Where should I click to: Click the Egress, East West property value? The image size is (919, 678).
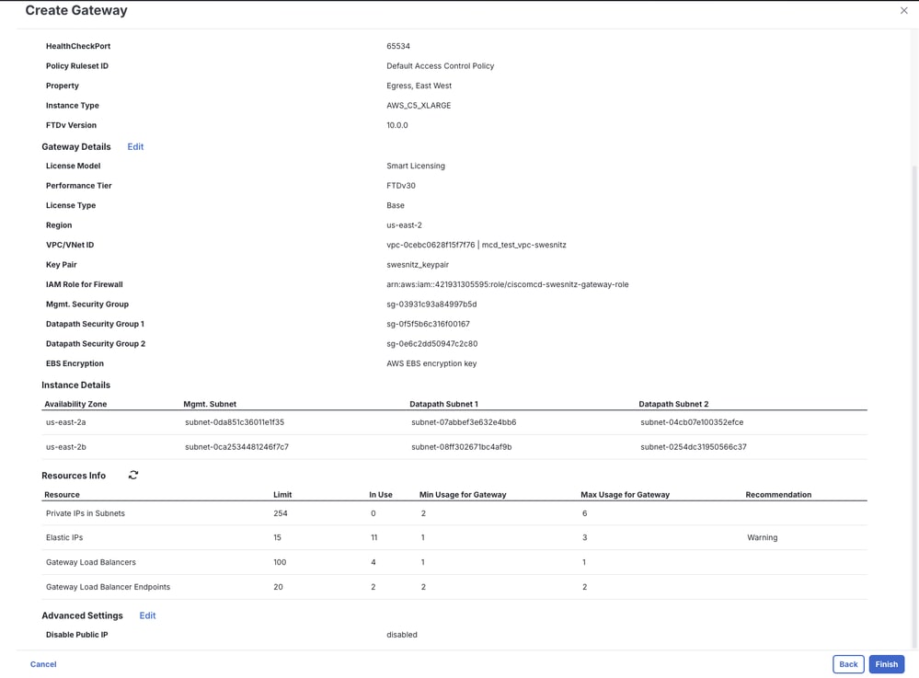[419, 86]
